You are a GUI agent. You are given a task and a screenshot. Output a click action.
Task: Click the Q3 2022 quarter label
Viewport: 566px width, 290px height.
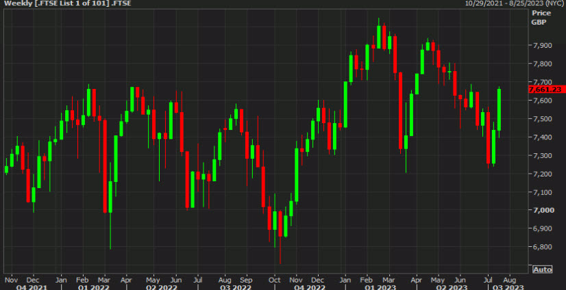coord(235,287)
